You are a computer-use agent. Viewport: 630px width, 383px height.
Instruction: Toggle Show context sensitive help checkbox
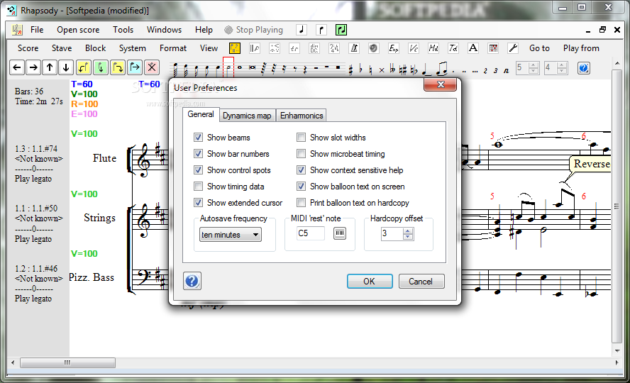pyautogui.click(x=301, y=170)
